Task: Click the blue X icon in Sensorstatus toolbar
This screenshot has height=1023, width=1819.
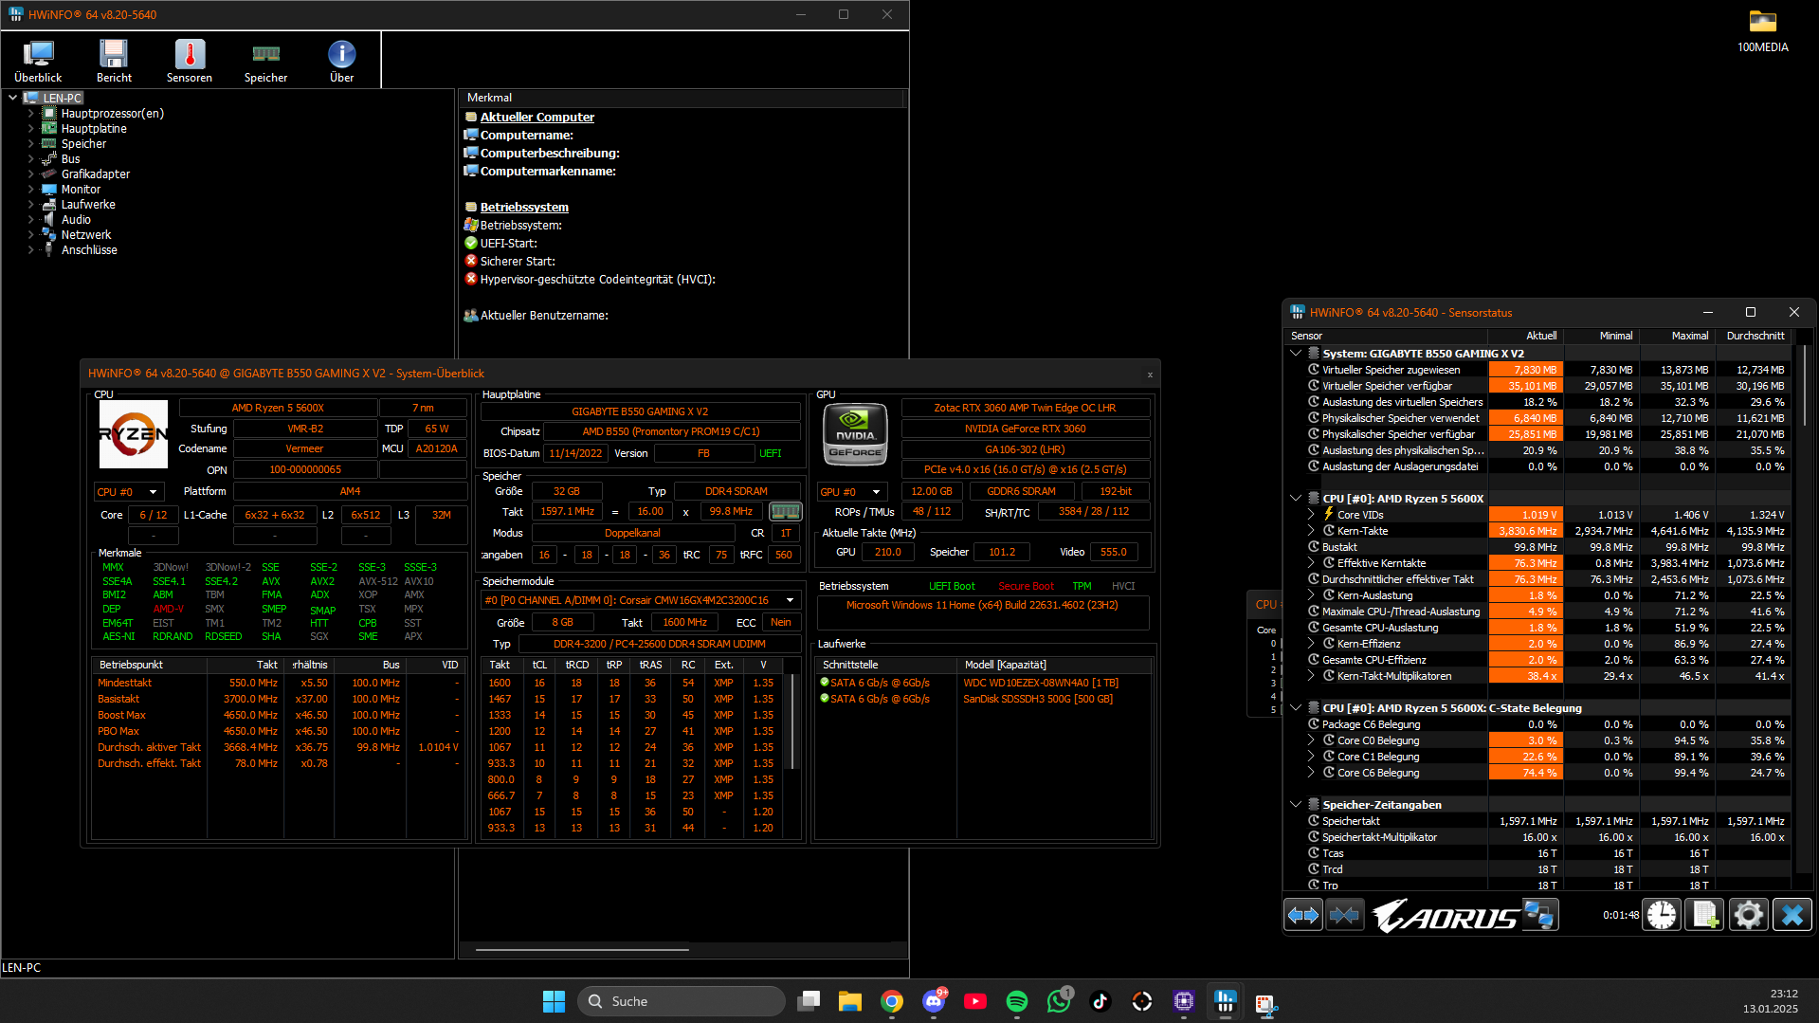Action: coord(1792,915)
